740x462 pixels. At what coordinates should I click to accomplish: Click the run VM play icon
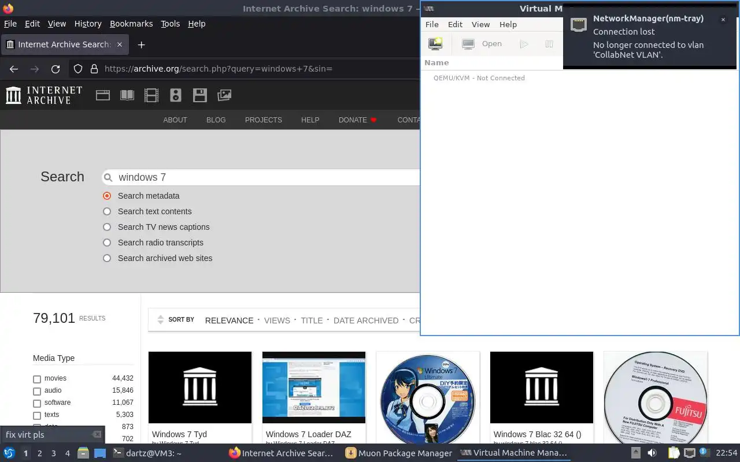pos(524,43)
